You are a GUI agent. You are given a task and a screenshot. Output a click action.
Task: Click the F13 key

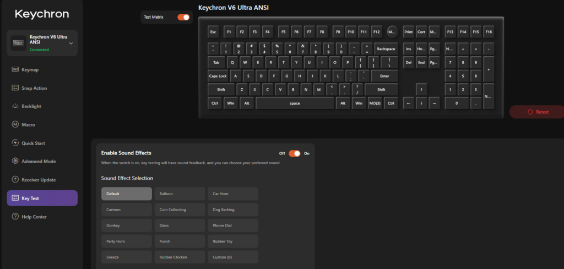[450, 31]
